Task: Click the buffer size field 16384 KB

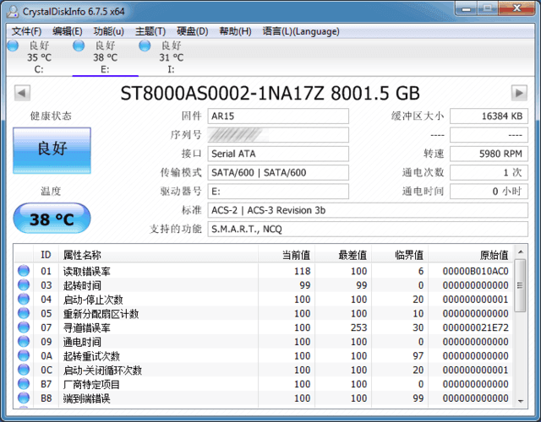Action: point(489,116)
